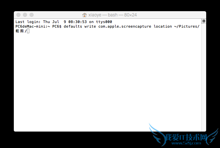Click the 'PC6deMac-mini:~ PC6$' prompt
The height and width of the screenshot is (148, 220).
[38, 26]
